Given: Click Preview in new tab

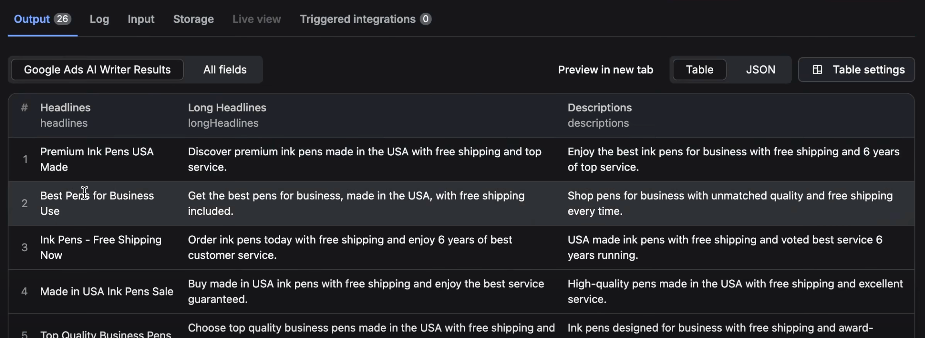Looking at the screenshot, I should pos(605,70).
